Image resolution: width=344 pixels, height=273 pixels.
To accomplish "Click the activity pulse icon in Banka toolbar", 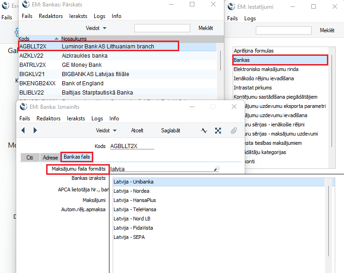I will [204, 131].
